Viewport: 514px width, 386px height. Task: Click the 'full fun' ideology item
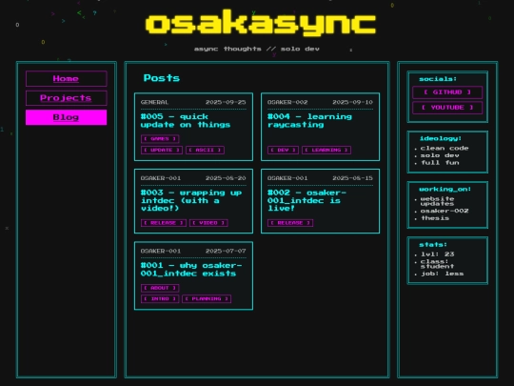(x=440, y=163)
